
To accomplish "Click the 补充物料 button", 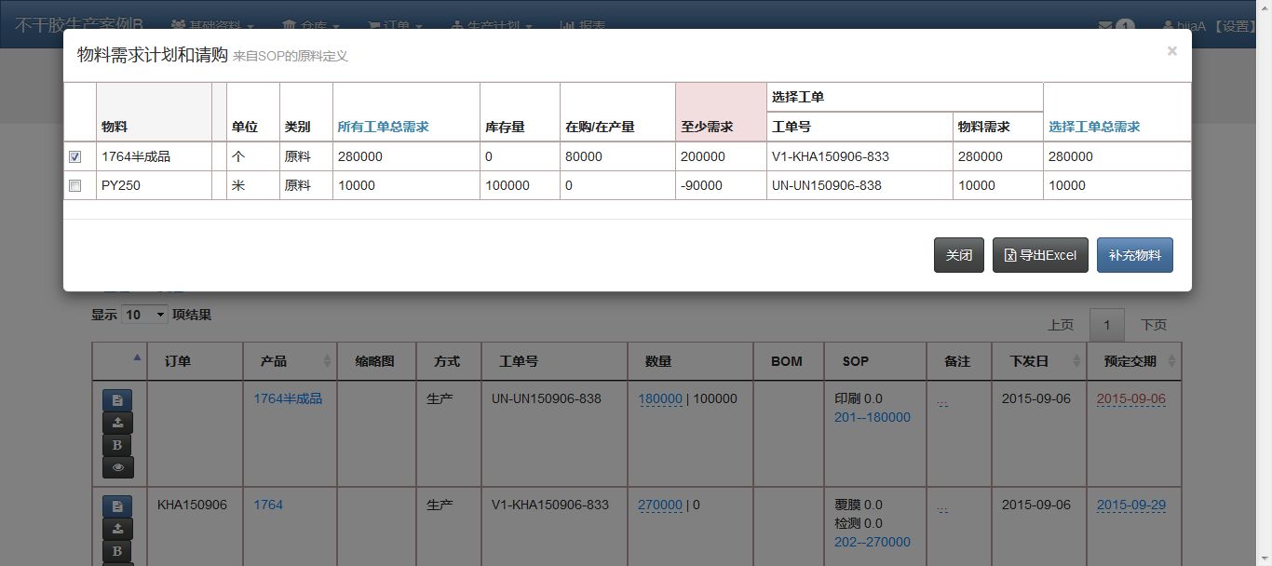I will (x=1134, y=255).
